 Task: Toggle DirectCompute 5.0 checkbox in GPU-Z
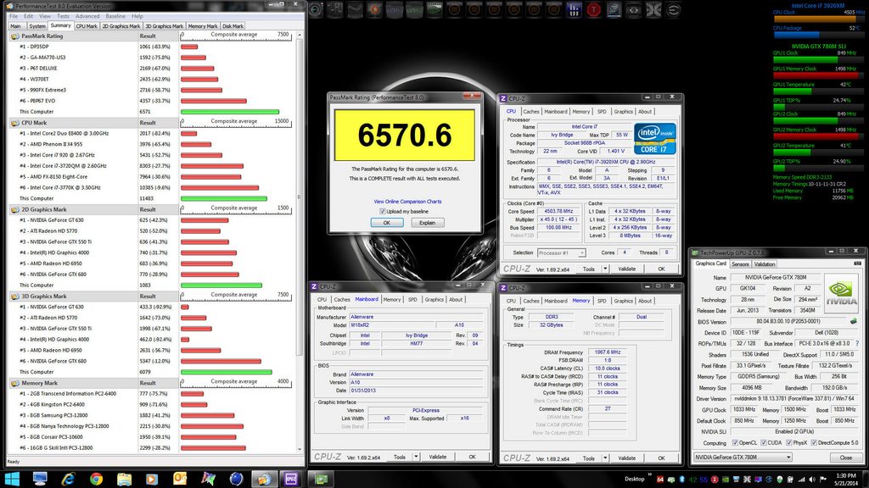tap(814, 442)
